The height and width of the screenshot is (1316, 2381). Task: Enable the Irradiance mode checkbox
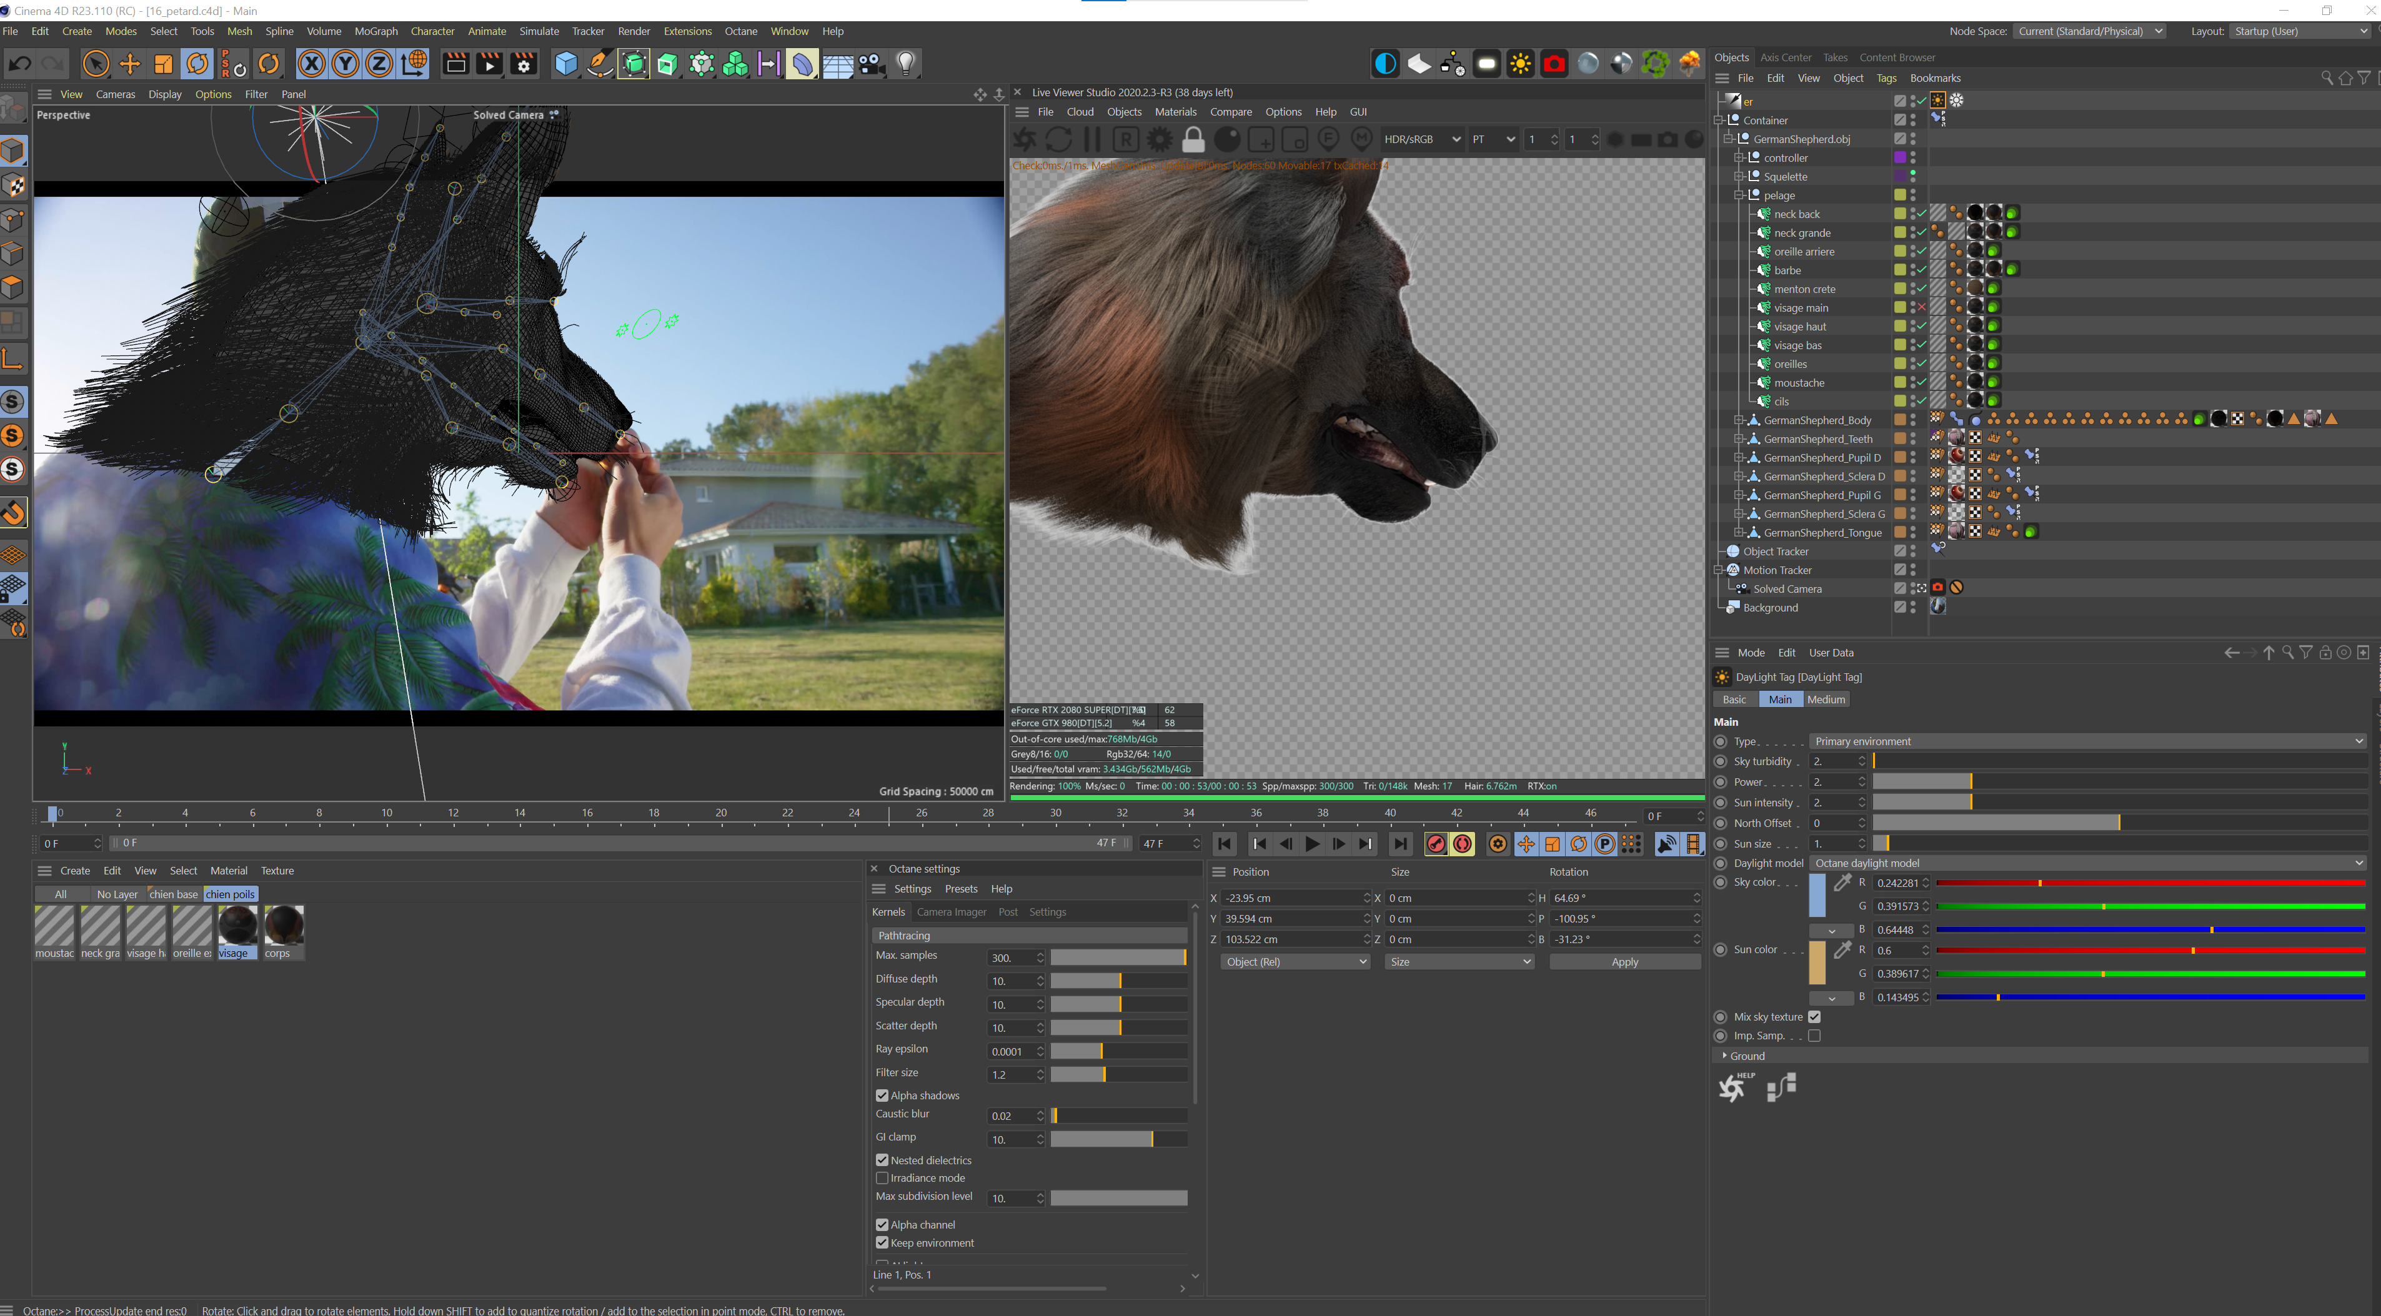(882, 1179)
